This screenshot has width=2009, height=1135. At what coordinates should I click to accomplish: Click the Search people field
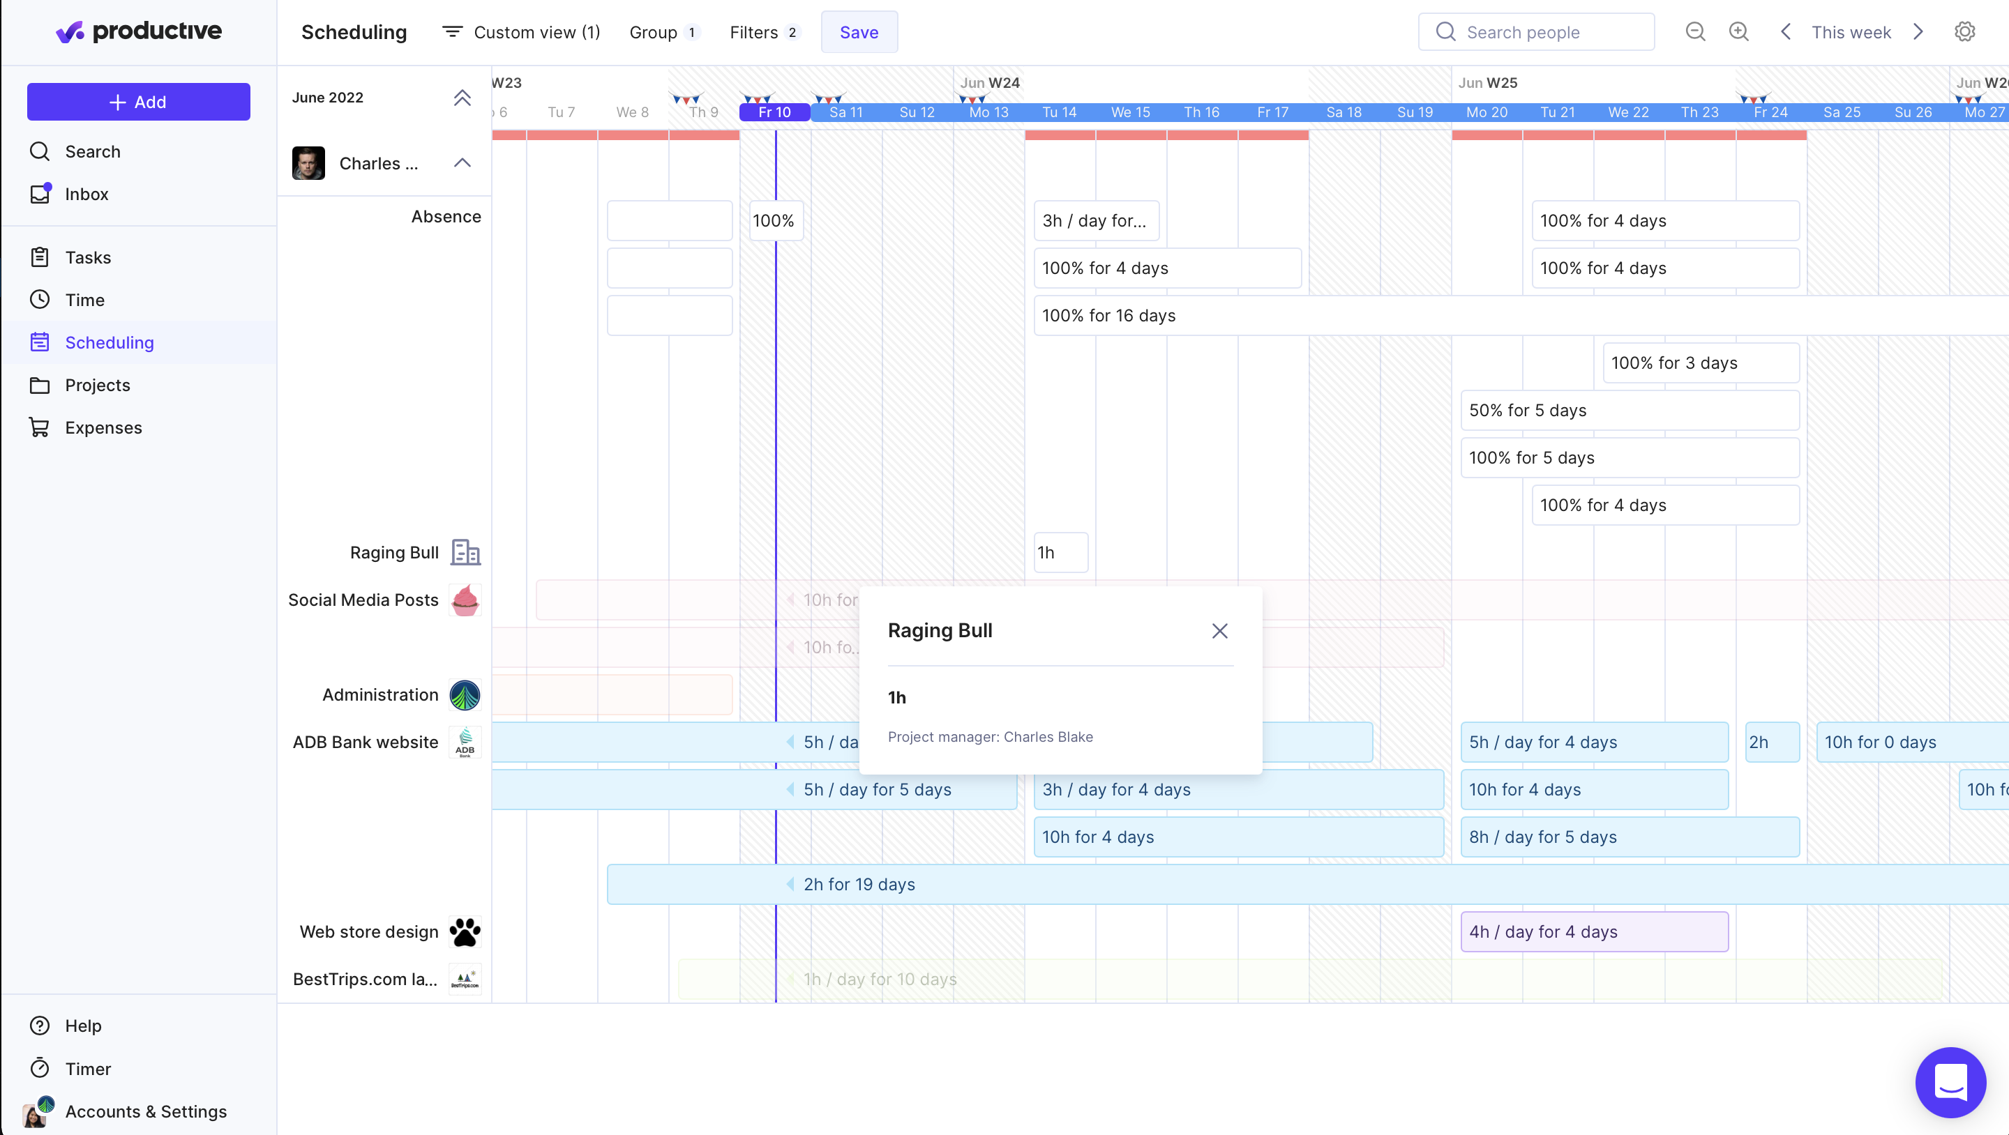(x=1535, y=32)
